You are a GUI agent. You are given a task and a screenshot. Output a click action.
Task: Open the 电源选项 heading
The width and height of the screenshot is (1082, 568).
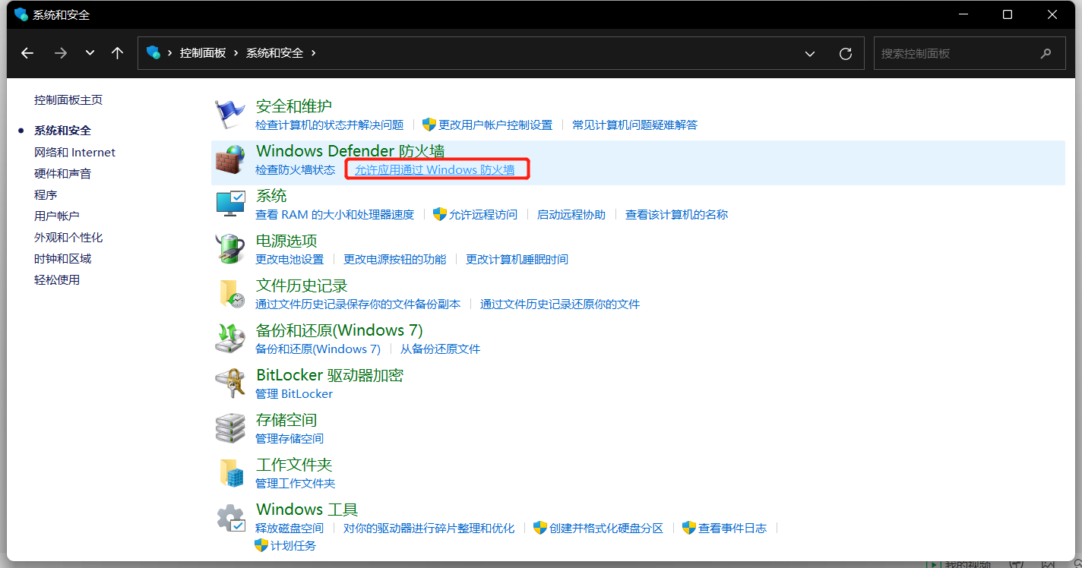(x=286, y=241)
